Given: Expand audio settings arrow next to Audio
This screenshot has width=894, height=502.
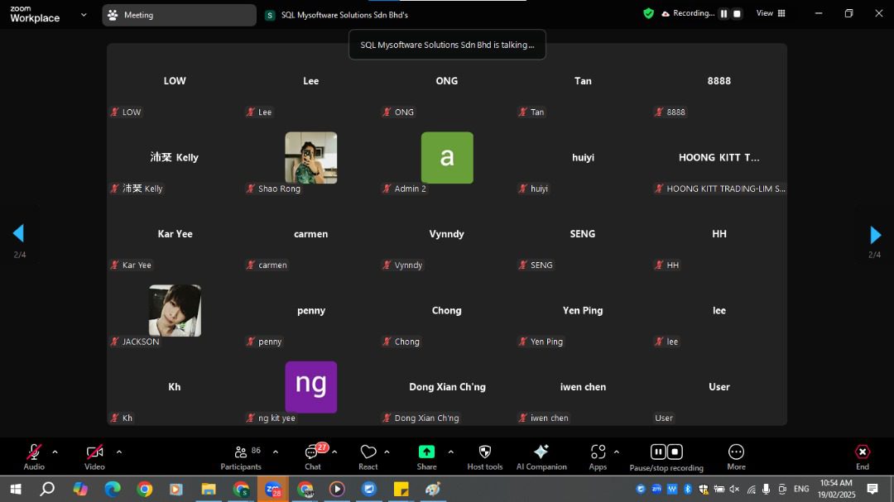Looking at the screenshot, I should click(55, 452).
